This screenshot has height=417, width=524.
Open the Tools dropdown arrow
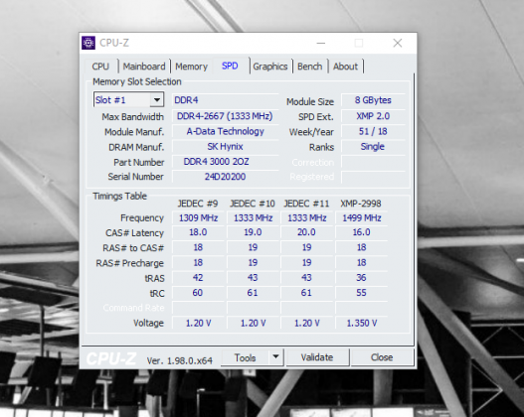coord(275,357)
